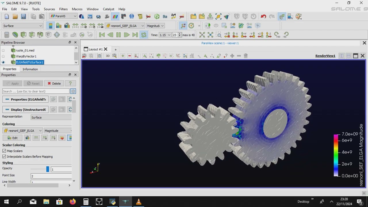Set view direction to +Y
The height and width of the screenshot is (207, 368).
click(x=244, y=35)
